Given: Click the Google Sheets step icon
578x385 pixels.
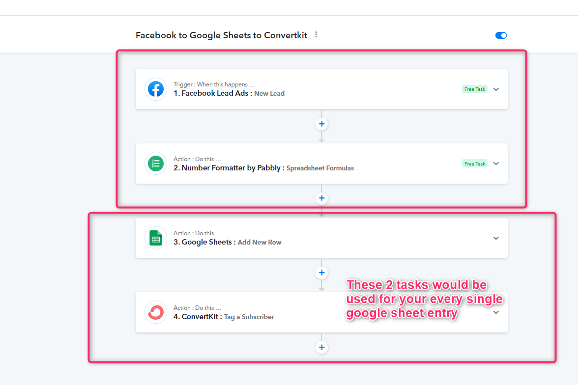Looking at the screenshot, I should (156, 238).
